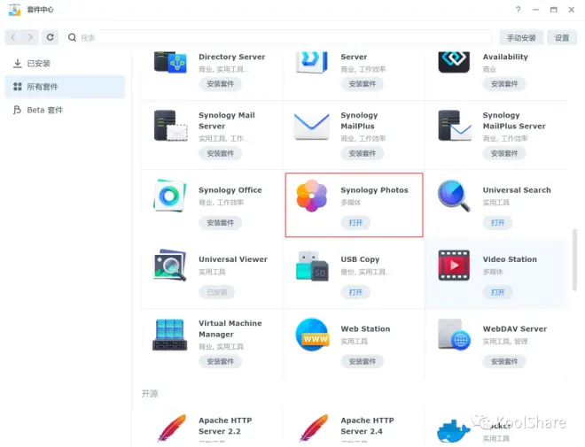585x447 pixels.
Task: Click the Universal Viewer icon
Action: (x=170, y=265)
